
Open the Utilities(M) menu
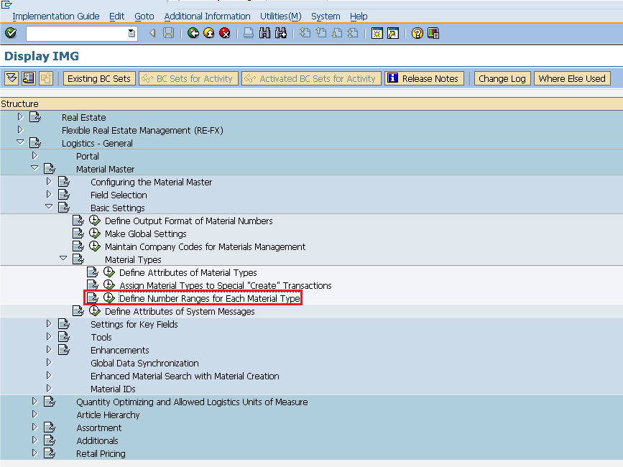[281, 17]
